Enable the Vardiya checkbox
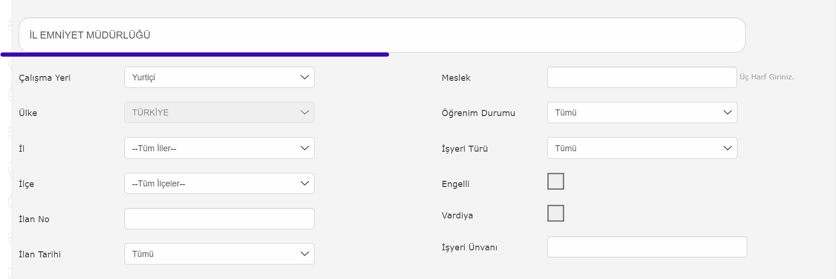The height and width of the screenshot is (279, 836). 556,213
